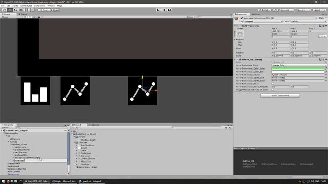Pick color with Color_Exit eyedropper
Viewport: 328px width, 184px height.
tap(326, 72)
